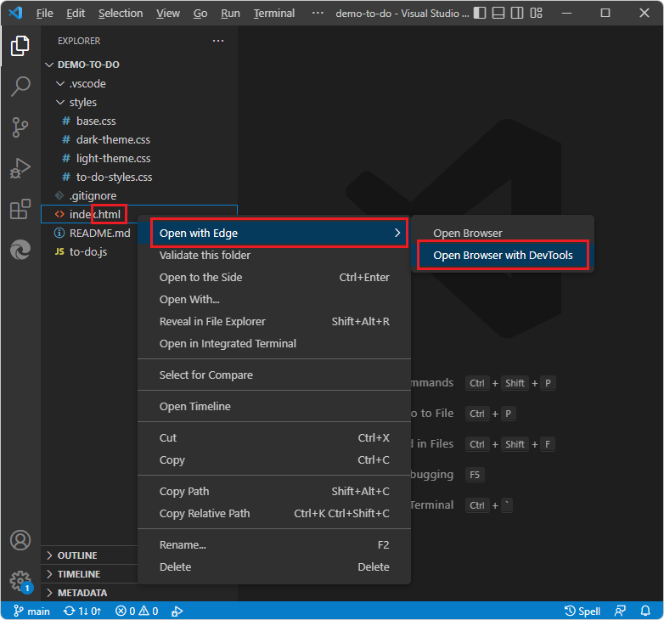
Task: Open Source Control view
Action: click(20, 127)
